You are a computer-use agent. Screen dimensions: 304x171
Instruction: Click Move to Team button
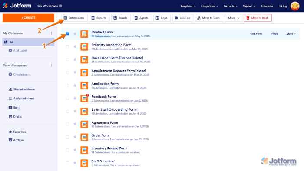coord(209,18)
